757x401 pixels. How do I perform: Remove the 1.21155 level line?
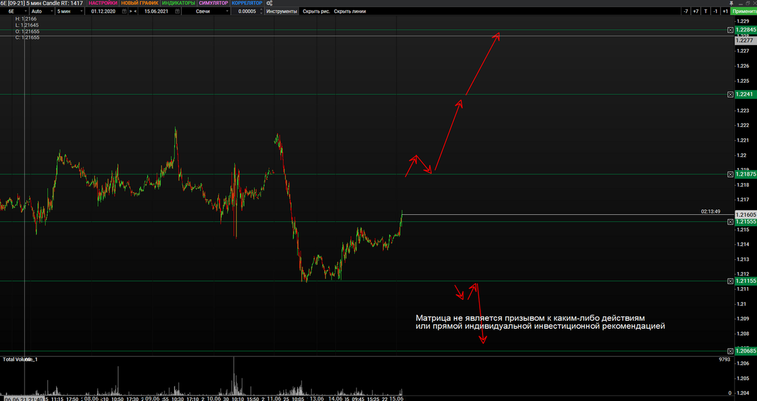pos(730,281)
